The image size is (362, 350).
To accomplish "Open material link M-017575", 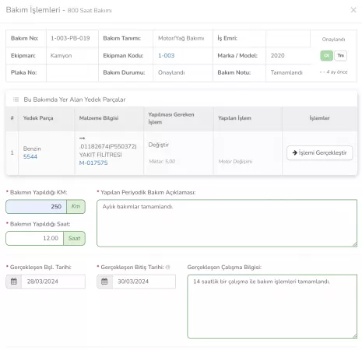I will pyautogui.click(x=93, y=163).
